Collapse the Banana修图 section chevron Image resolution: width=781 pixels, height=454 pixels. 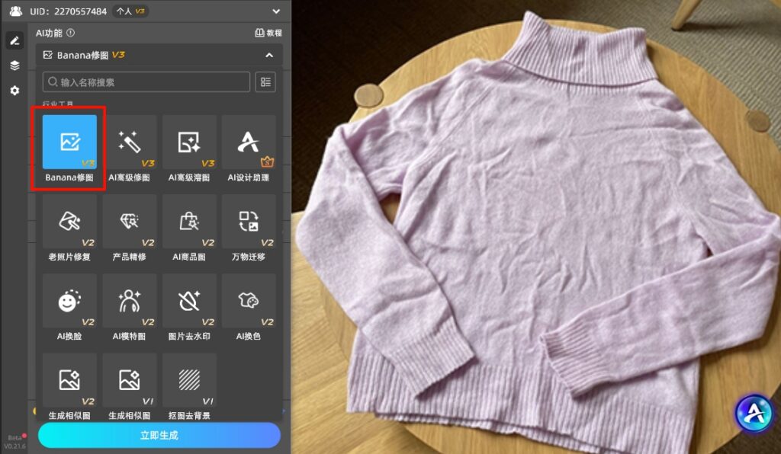pos(268,55)
